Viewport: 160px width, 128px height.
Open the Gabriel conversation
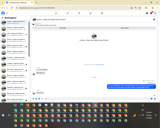point(14,46)
